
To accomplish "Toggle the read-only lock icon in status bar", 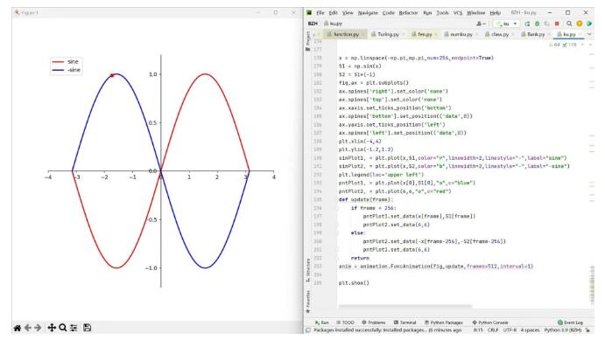I will 587,330.
